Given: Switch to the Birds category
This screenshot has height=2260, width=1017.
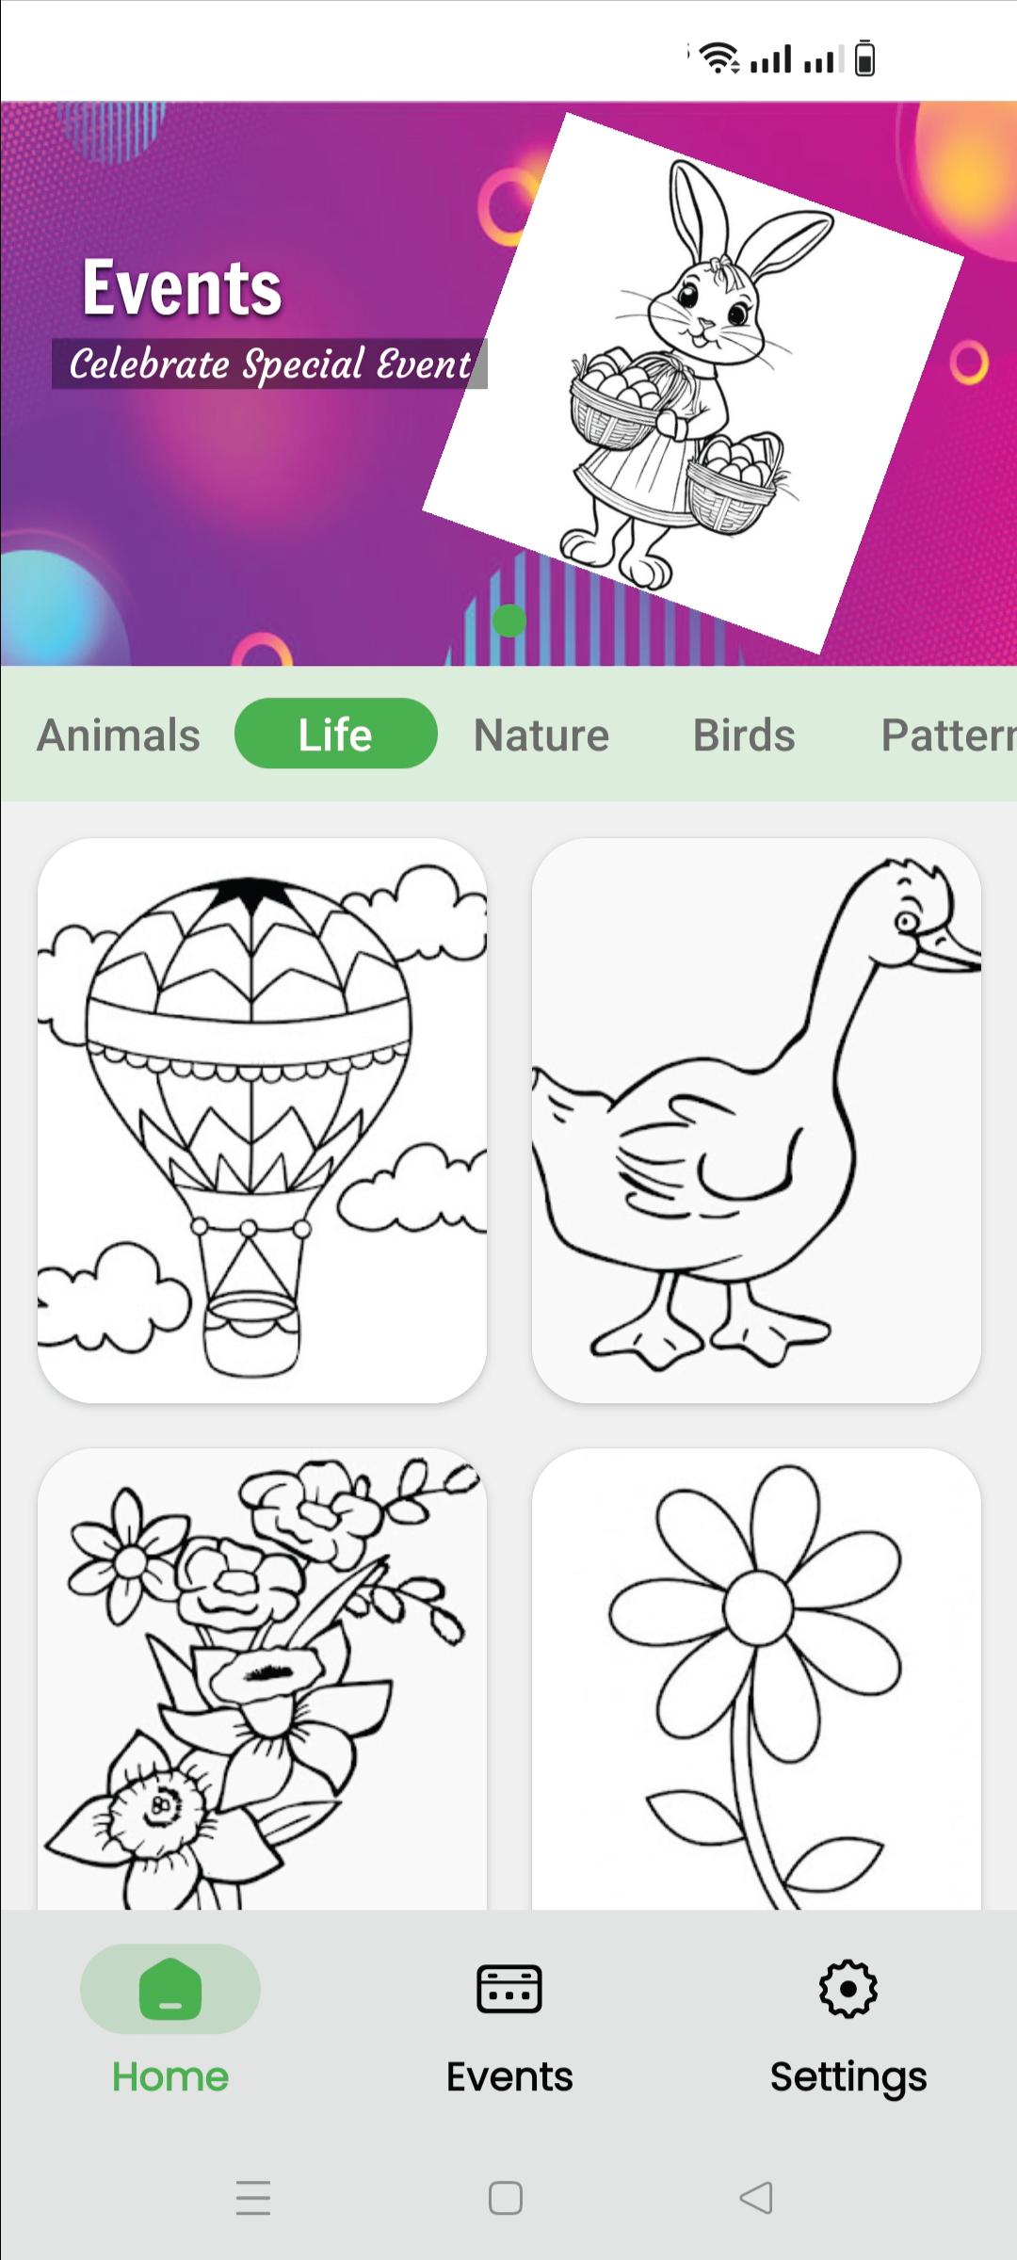Looking at the screenshot, I should coord(744,734).
